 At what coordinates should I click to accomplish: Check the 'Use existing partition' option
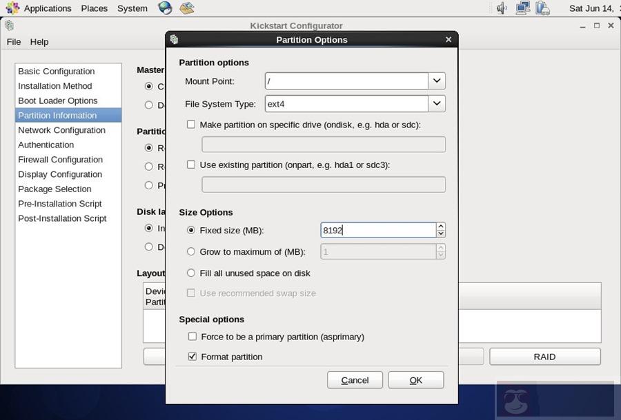pos(190,164)
